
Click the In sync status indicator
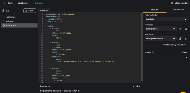[39, 3]
